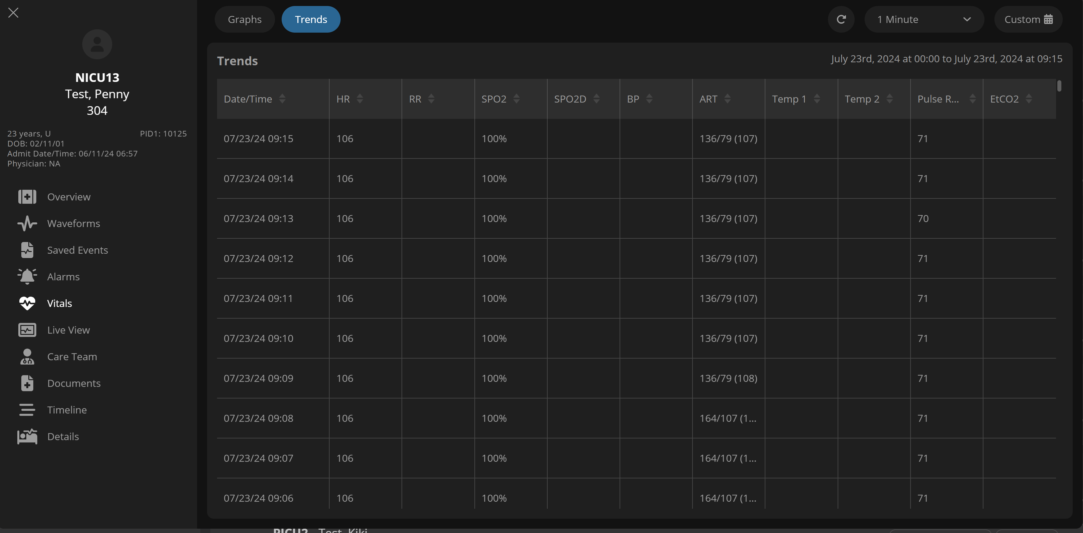
Task: Sort table by SPO2 column arrows
Action: click(517, 99)
